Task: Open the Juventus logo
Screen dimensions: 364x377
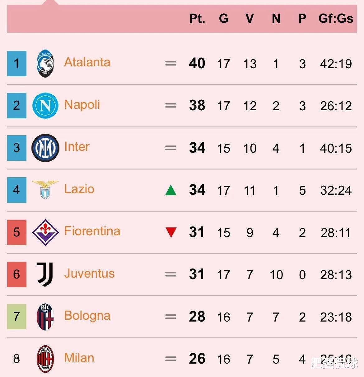Action: coord(45,274)
